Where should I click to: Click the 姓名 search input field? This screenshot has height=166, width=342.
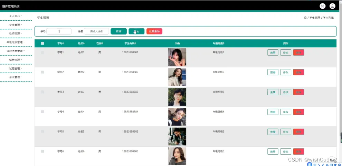[x=96, y=31]
